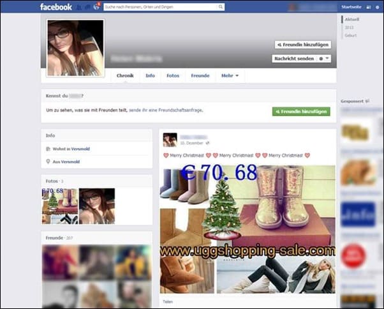Open notifications globe icon with badge
Image resolution: width=384 pixels, height=309 pixels.
[96, 7]
